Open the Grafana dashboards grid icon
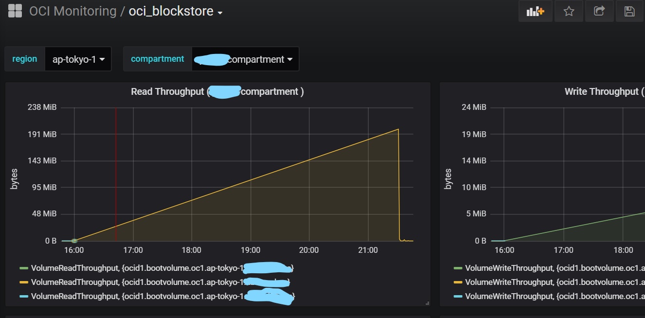645x318 pixels. (15, 11)
